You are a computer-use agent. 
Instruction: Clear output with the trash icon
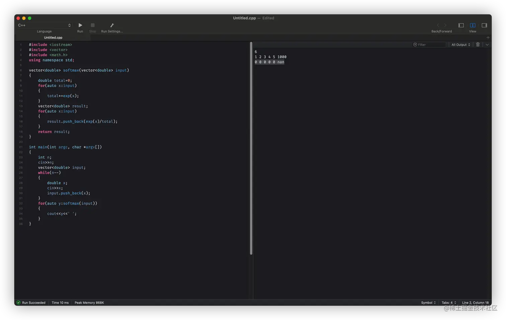pos(478,45)
